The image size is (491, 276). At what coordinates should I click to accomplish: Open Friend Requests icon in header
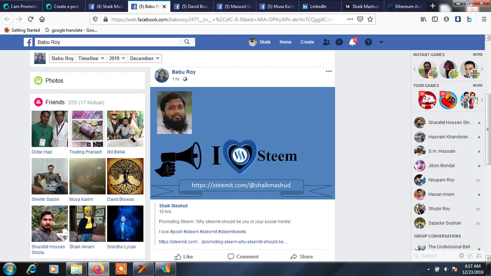[x=326, y=42]
